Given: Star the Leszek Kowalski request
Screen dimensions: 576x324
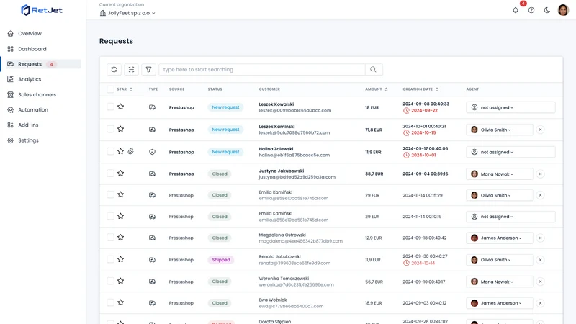Looking at the screenshot, I should [120, 107].
